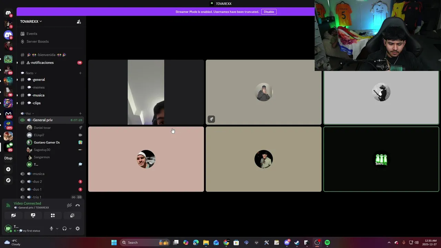The image size is (441, 248).
Task: Select the video tile showing a live camera
Action: [146, 92]
